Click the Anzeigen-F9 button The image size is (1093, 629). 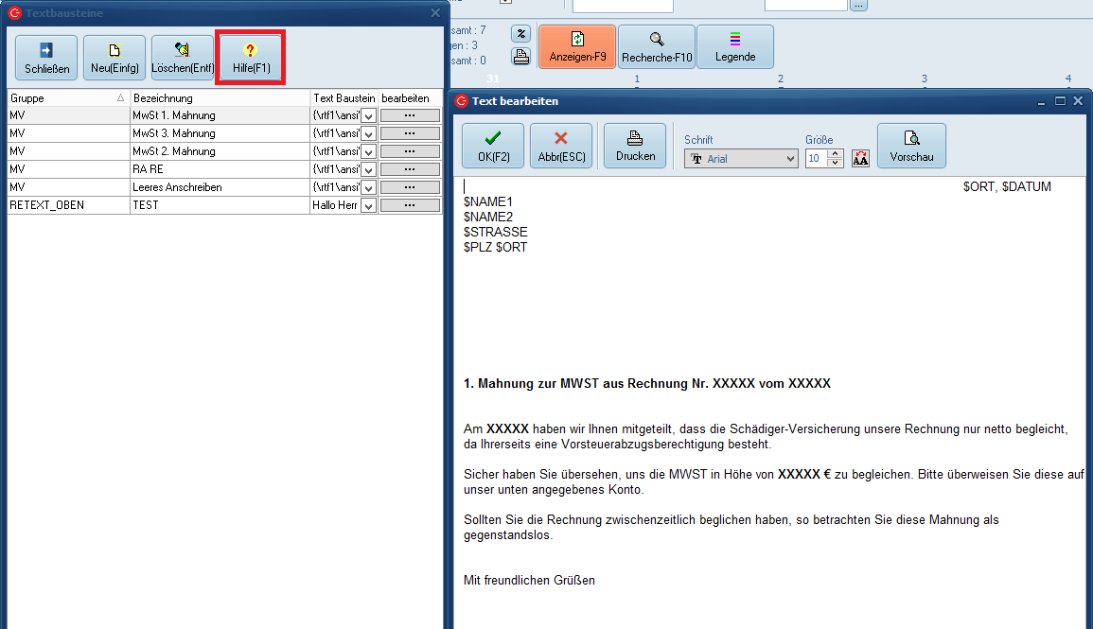click(577, 46)
